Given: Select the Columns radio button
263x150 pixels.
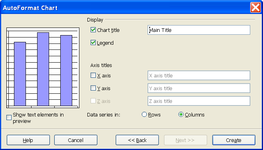Looking at the screenshot, I should pos(181,114).
